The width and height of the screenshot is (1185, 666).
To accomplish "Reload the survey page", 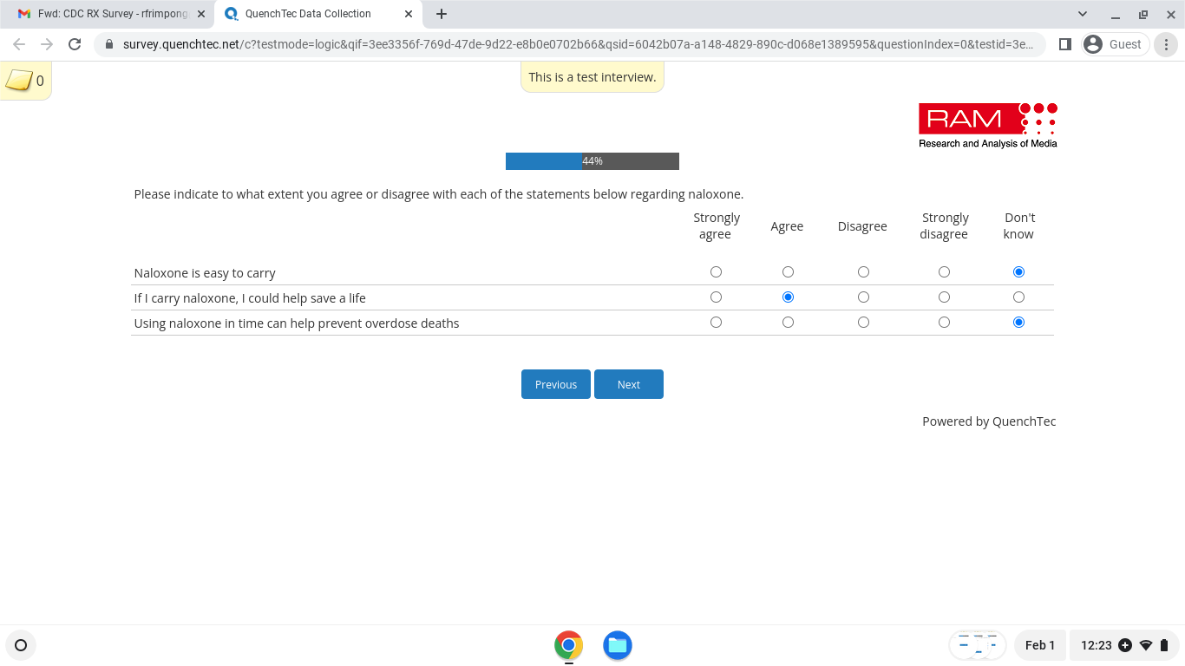I will pos(75,44).
